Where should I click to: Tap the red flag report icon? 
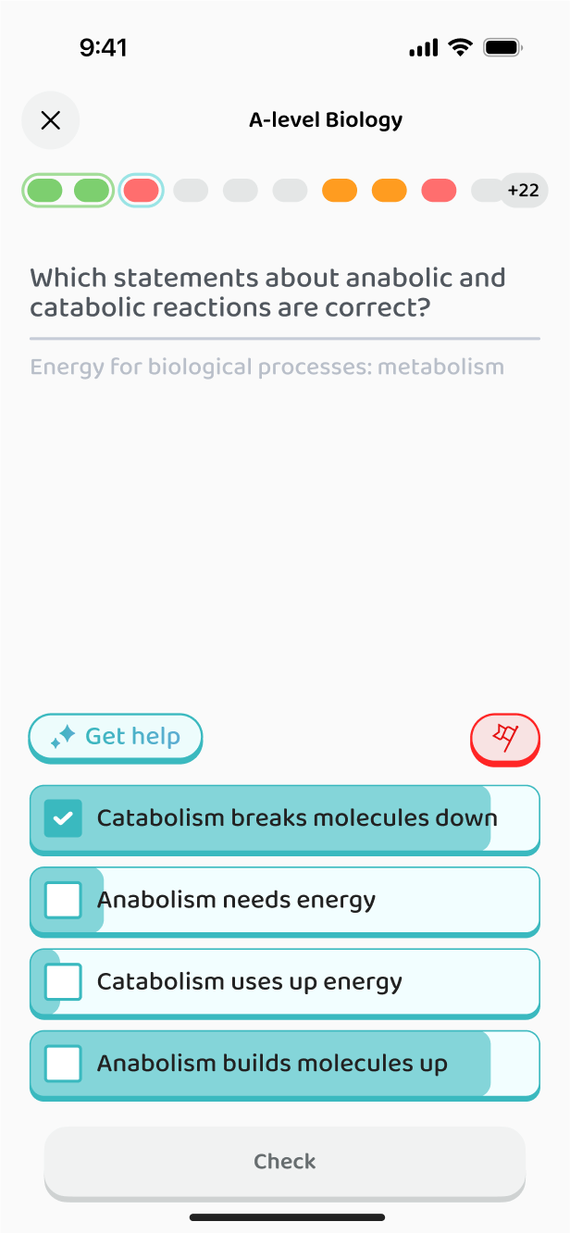click(504, 737)
